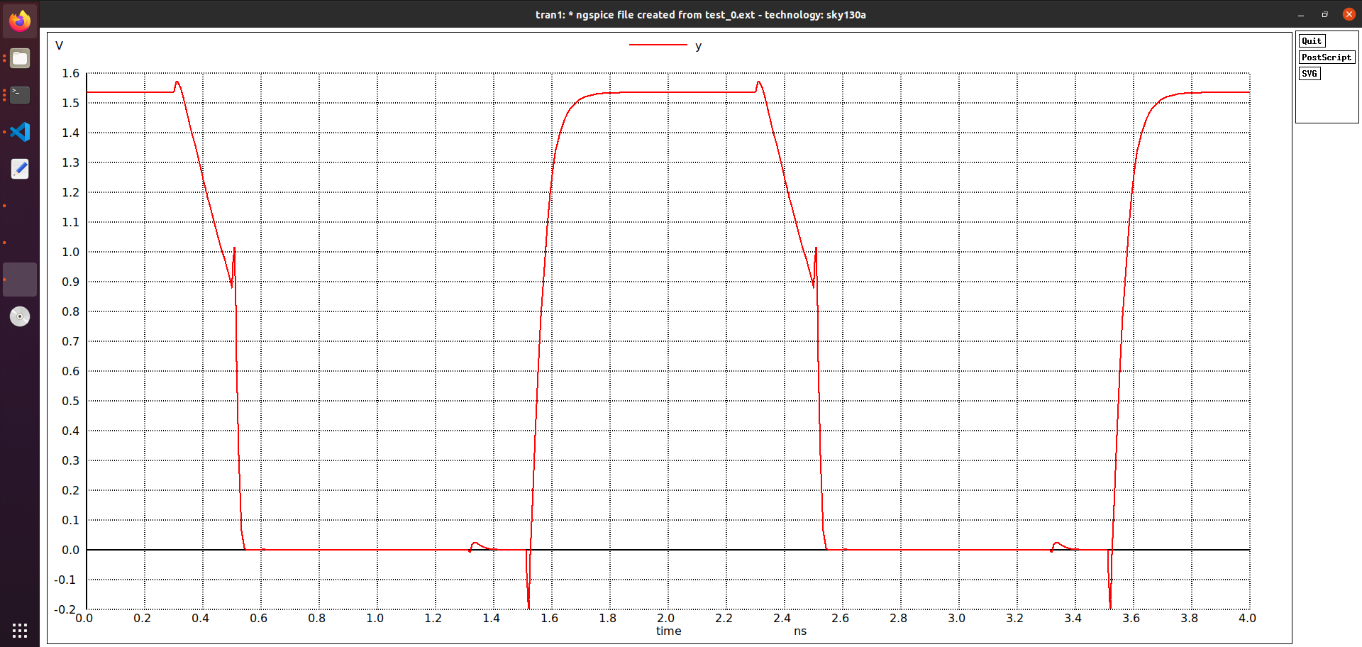
Task: Click x-axis tick label 2.6
Action: 840,618
